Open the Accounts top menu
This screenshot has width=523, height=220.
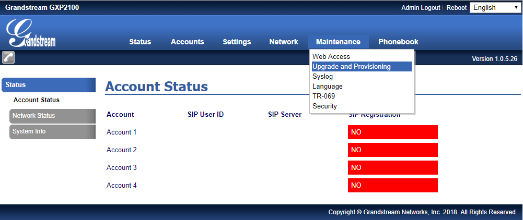coord(188,42)
